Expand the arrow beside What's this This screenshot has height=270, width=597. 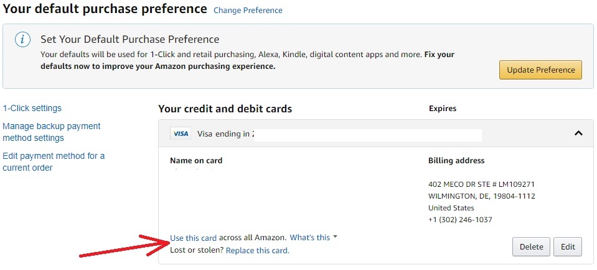(x=336, y=237)
